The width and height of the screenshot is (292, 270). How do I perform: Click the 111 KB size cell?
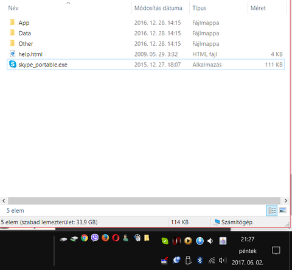pos(274,65)
